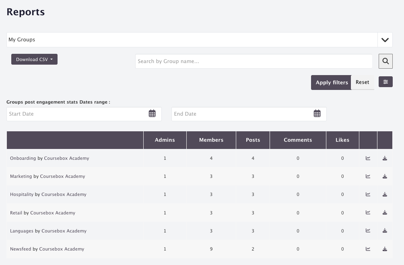Sort by the Posts column header
Image resolution: width=404 pixels, height=265 pixels.
[x=253, y=140]
